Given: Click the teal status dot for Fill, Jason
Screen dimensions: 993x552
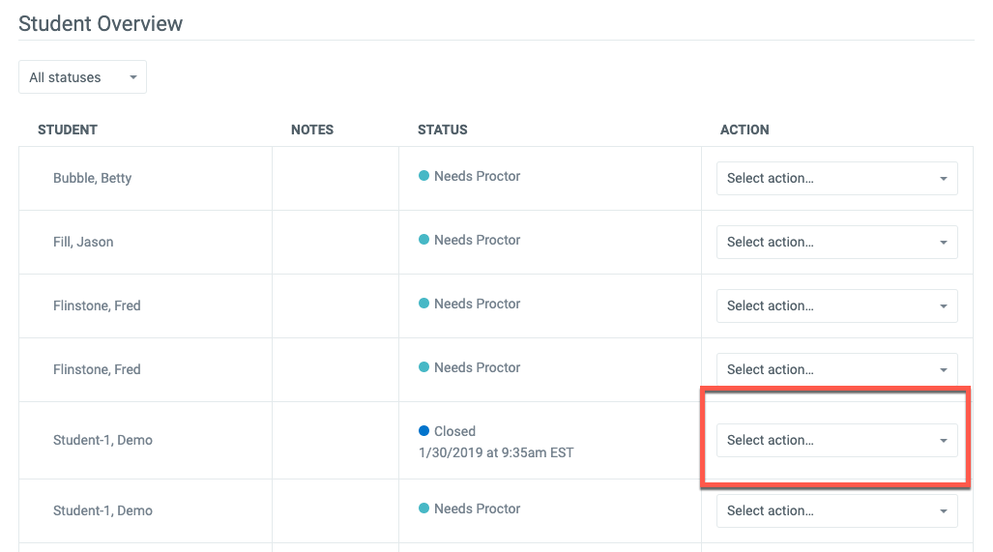Looking at the screenshot, I should coord(423,240).
